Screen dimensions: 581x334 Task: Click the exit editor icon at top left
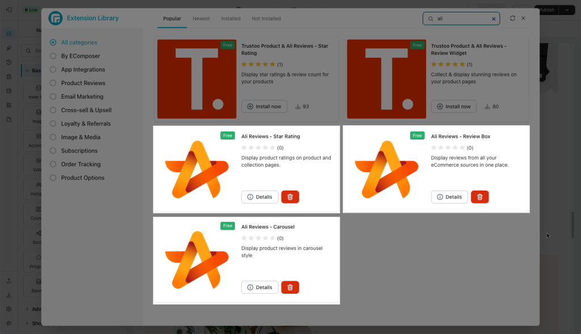[9, 10]
